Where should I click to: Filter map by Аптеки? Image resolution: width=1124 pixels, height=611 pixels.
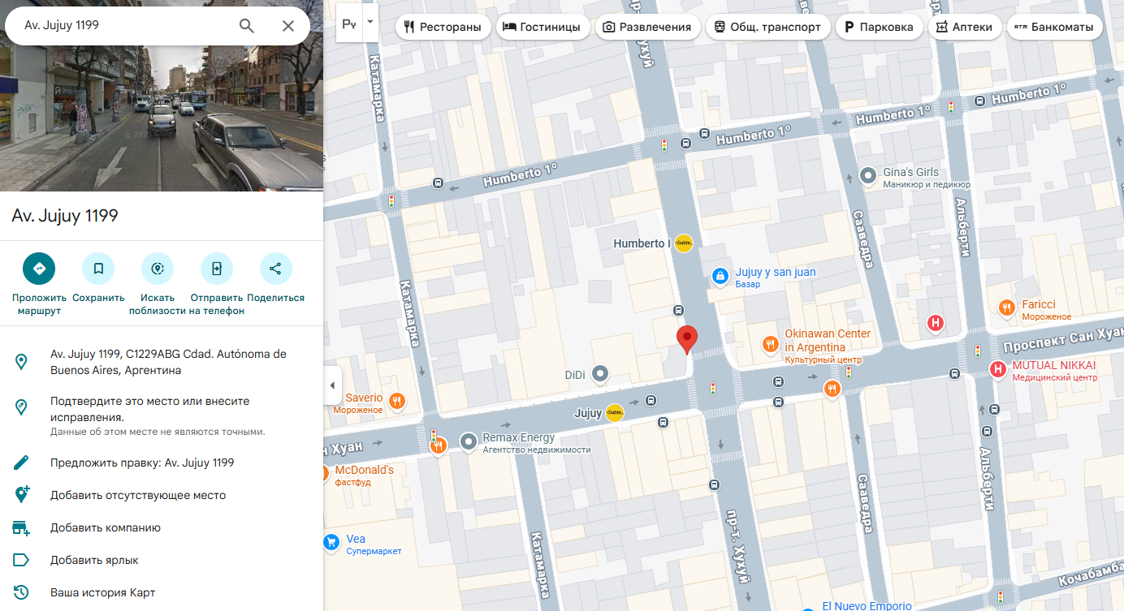tap(964, 27)
